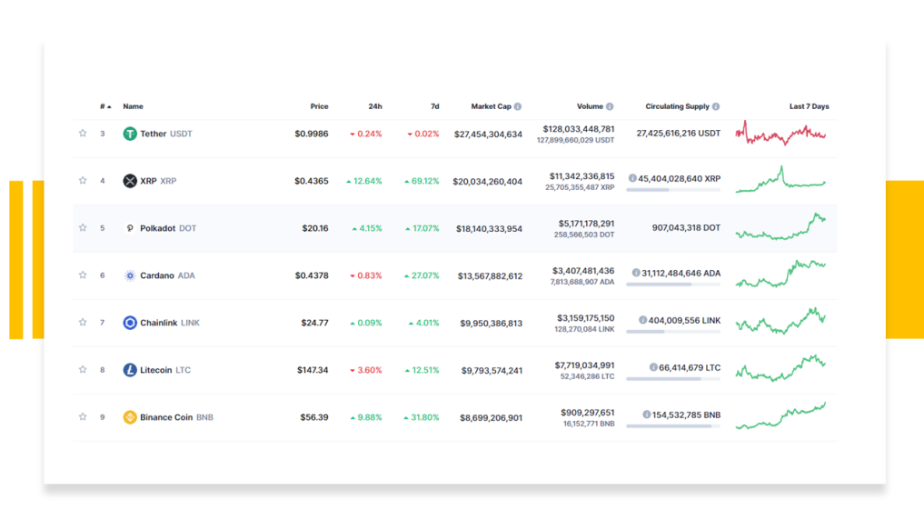
Task: Sort table by Price column
Action: (320, 106)
